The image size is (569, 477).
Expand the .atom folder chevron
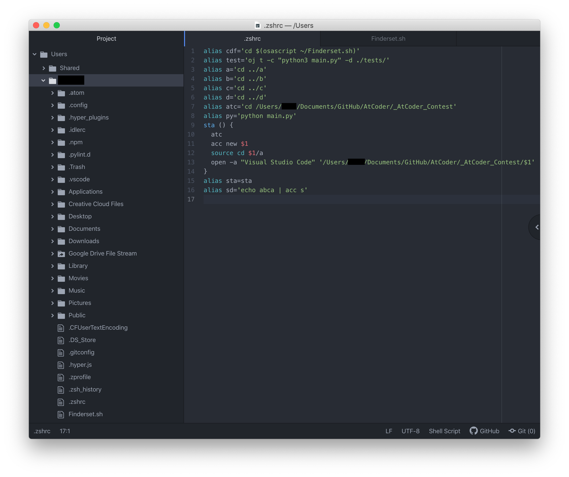pos(53,93)
